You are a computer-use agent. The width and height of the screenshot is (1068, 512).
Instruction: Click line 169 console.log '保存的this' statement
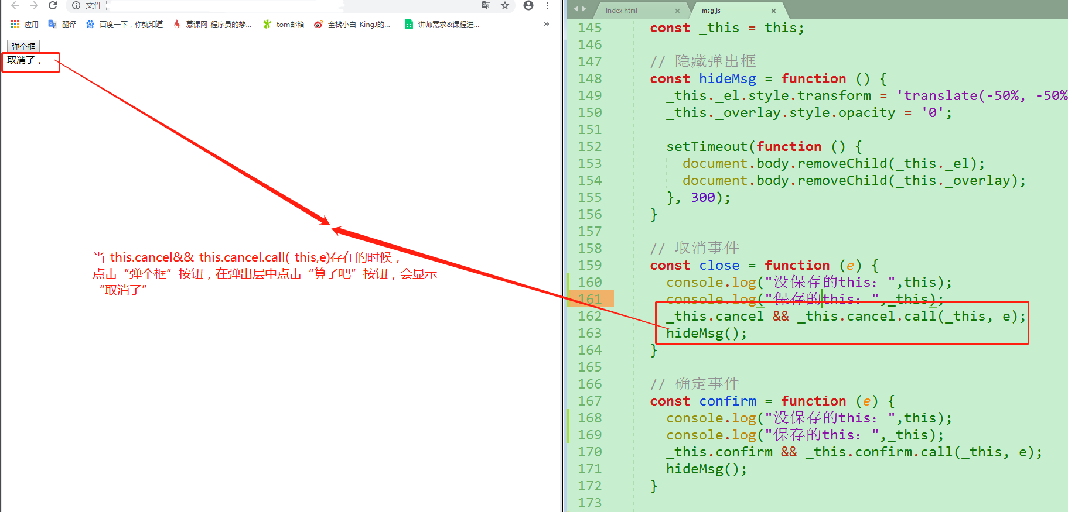click(805, 435)
